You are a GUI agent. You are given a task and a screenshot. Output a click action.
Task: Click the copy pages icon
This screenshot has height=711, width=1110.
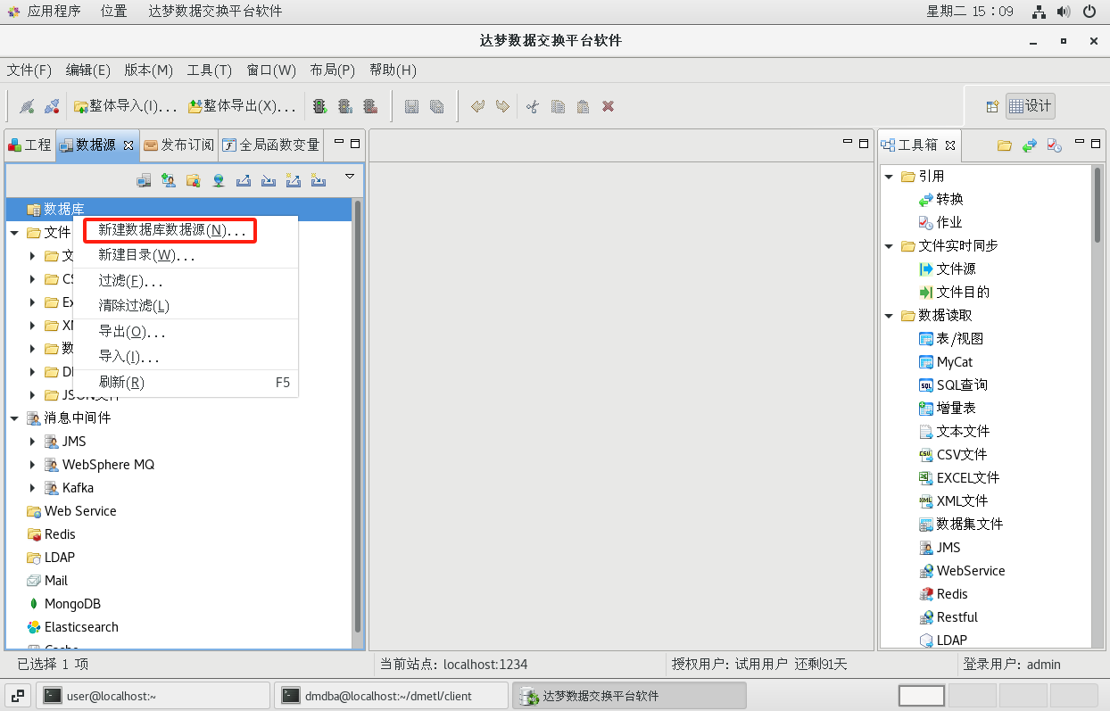point(558,106)
